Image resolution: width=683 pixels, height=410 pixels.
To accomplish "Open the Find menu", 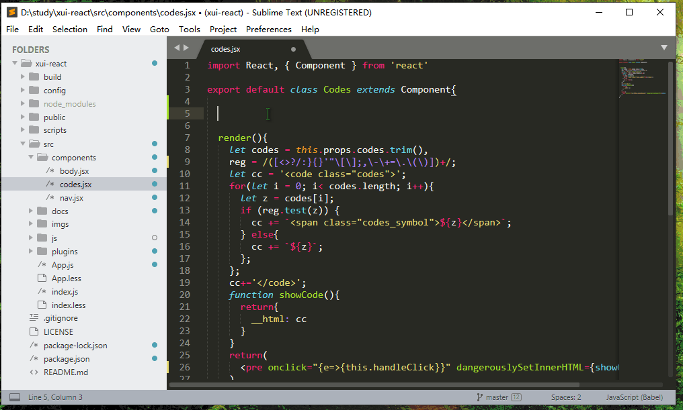I will click(x=105, y=29).
